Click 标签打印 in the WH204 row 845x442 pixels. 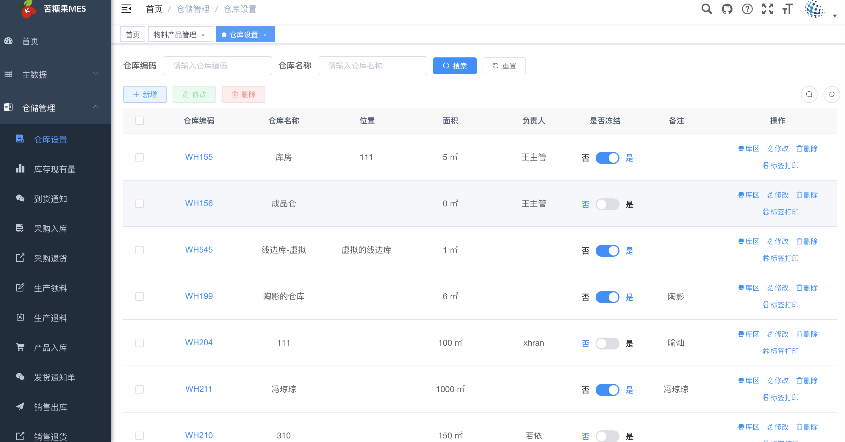tap(781, 351)
